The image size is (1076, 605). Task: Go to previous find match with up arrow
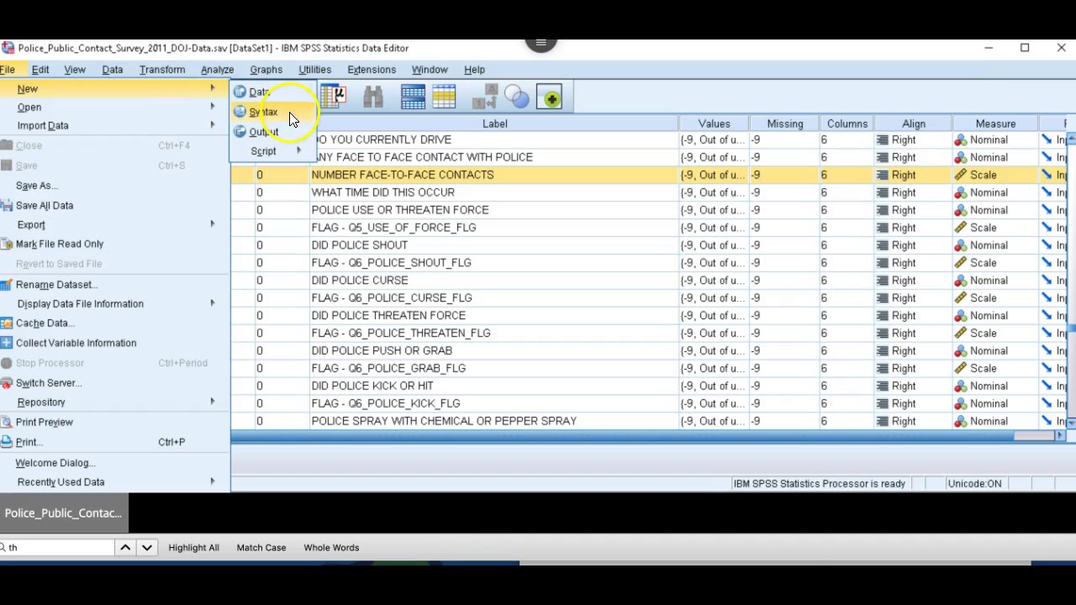[125, 548]
